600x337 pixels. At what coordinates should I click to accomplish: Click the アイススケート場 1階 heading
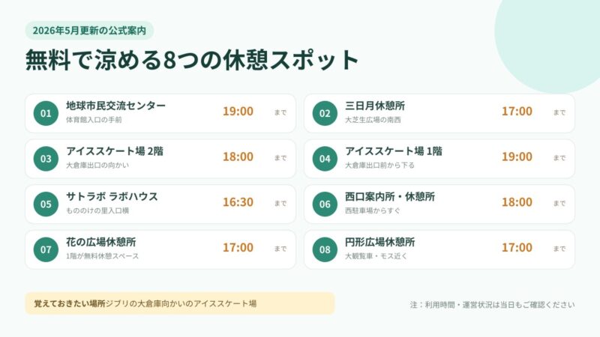point(394,151)
